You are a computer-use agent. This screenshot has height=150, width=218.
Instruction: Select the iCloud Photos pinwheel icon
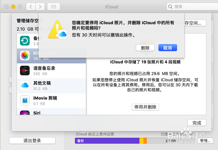coord(25,56)
